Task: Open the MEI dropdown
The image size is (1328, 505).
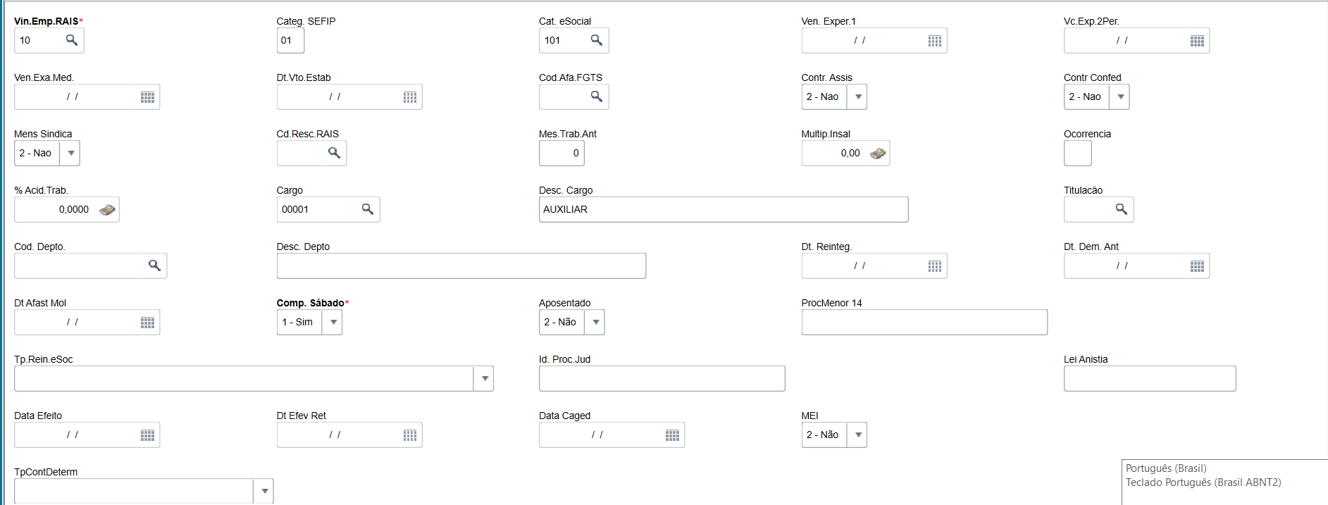Action: click(x=858, y=435)
